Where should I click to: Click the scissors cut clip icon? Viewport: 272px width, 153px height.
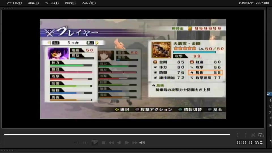tap(253, 135)
